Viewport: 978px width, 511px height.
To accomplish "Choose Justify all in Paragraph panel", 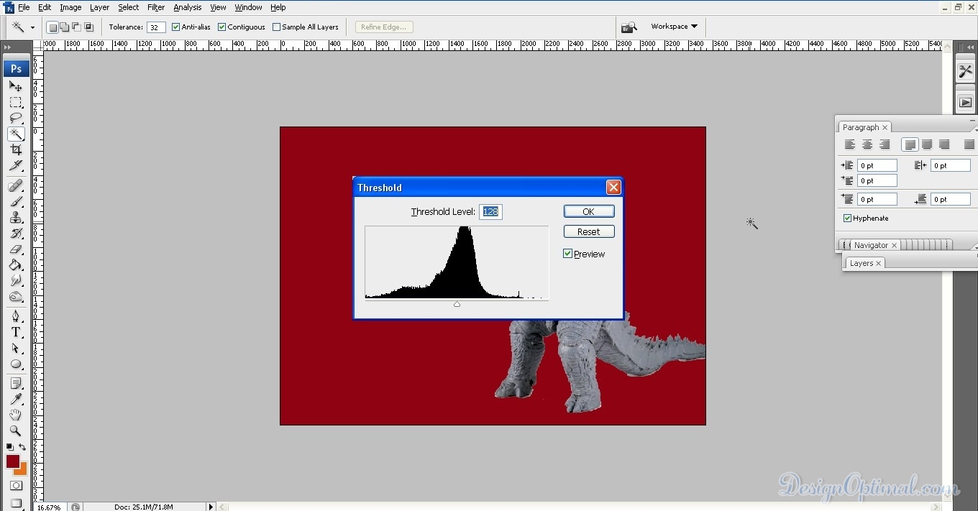I will point(969,144).
